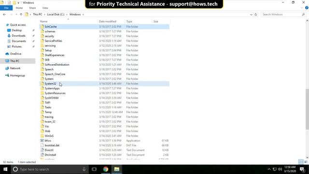Select the Setup folder

tap(48, 50)
